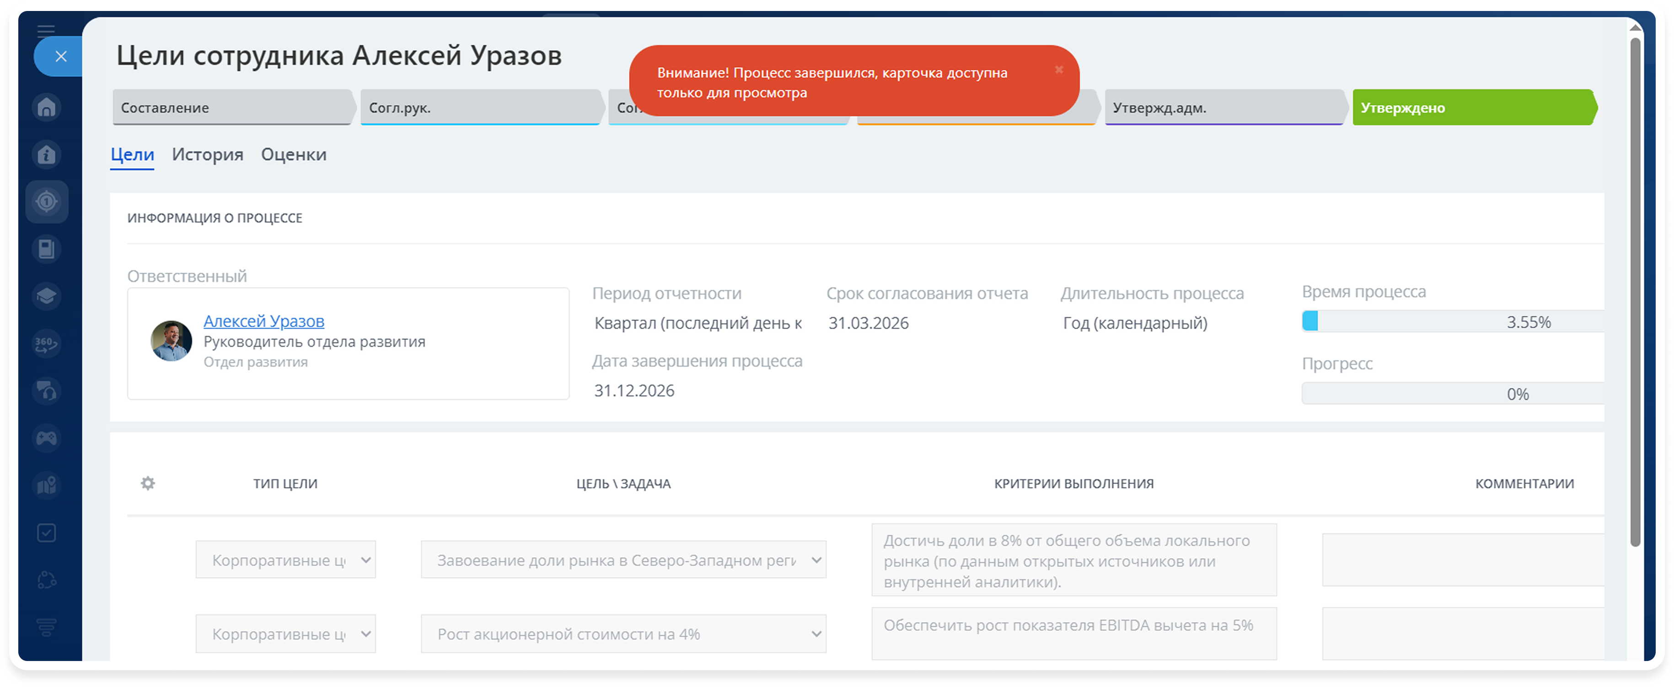This screenshot has height=687, width=1674.
Task: Switch to the Оценки tab
Action: 294,154
